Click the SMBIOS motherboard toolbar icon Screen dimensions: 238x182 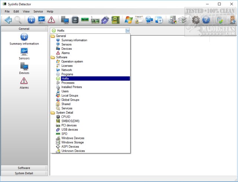(x=116, y=20)
